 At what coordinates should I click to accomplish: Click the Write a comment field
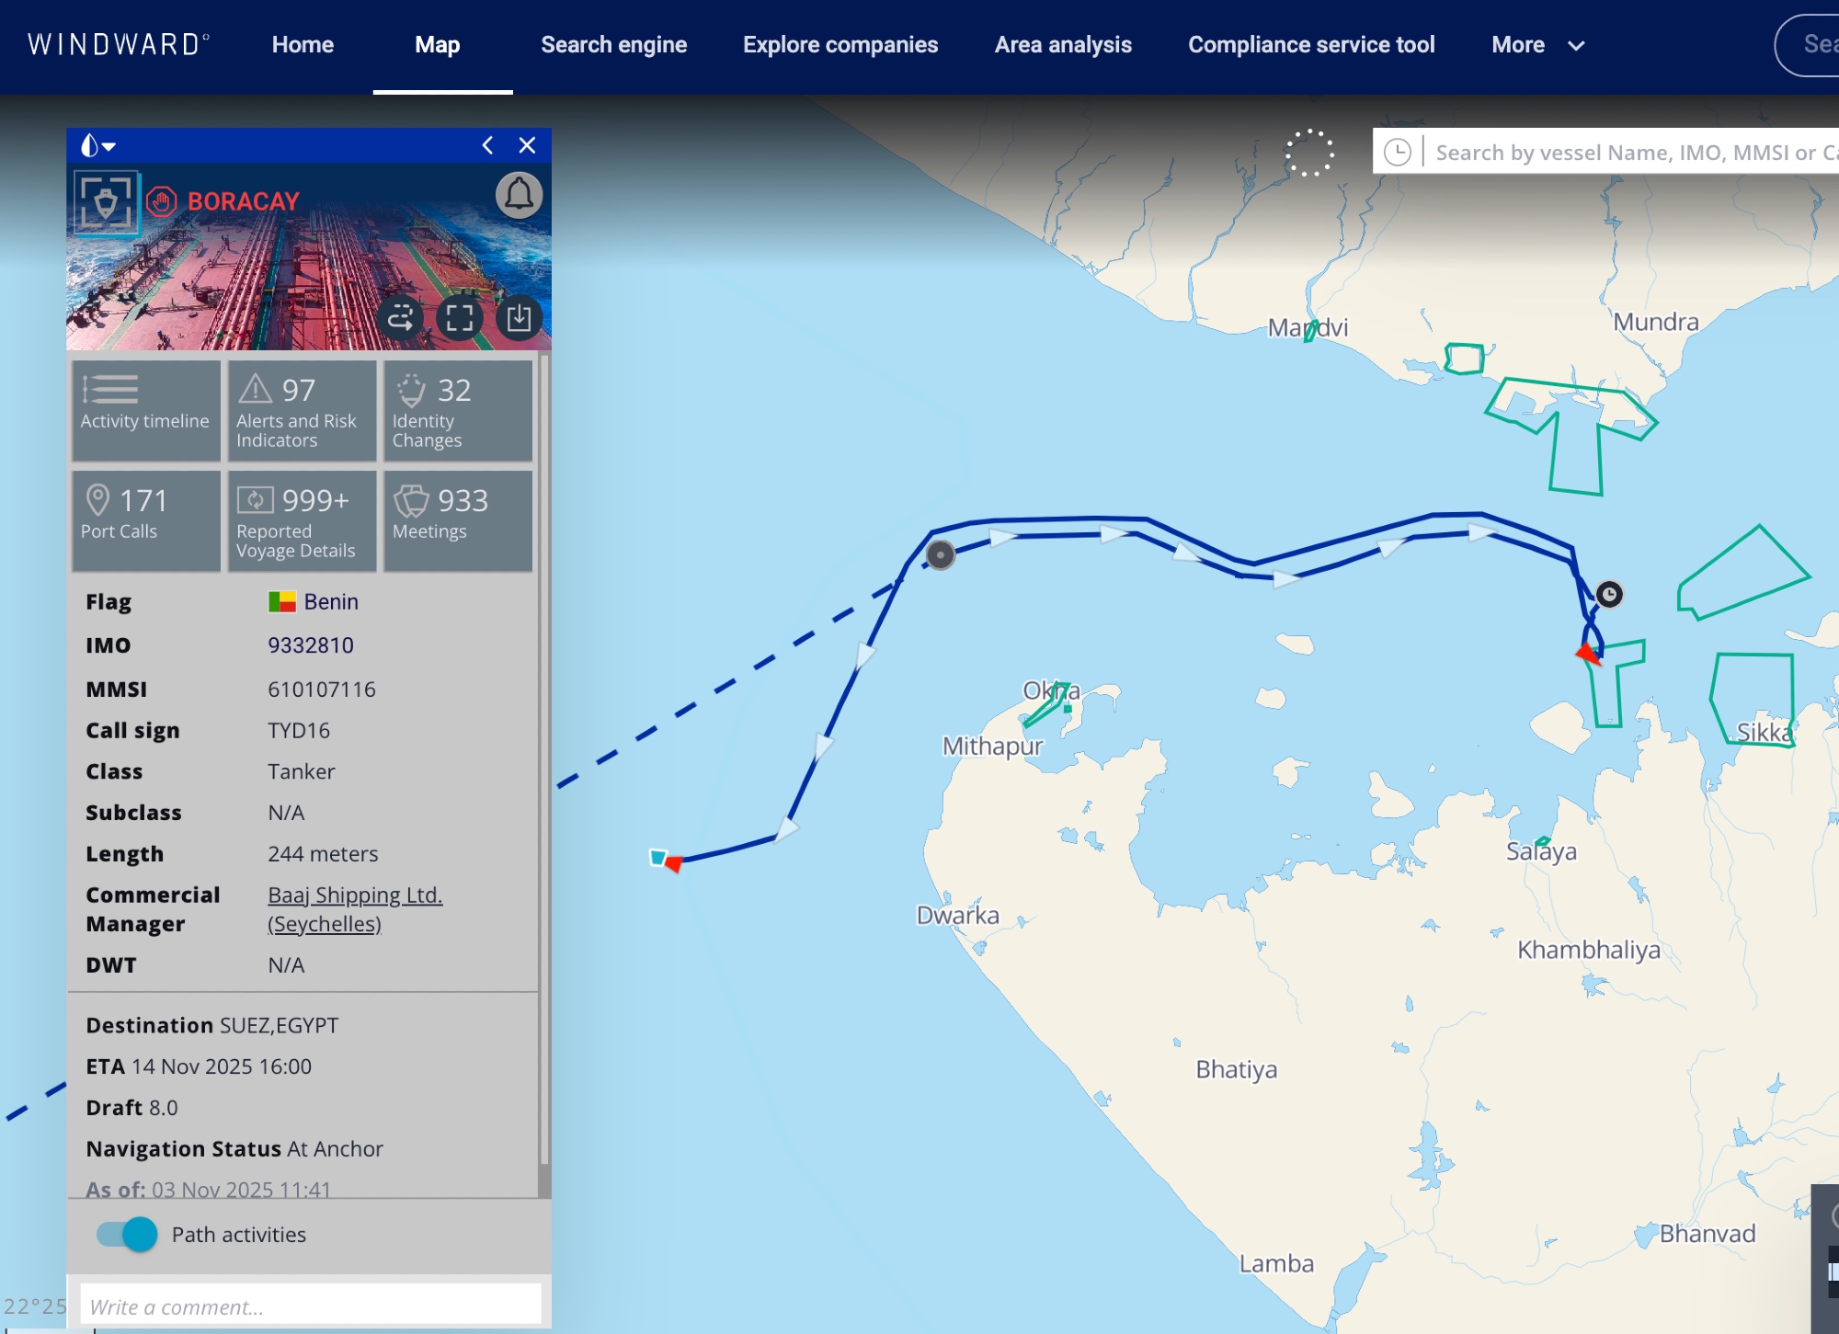(x=311, y=1306)
